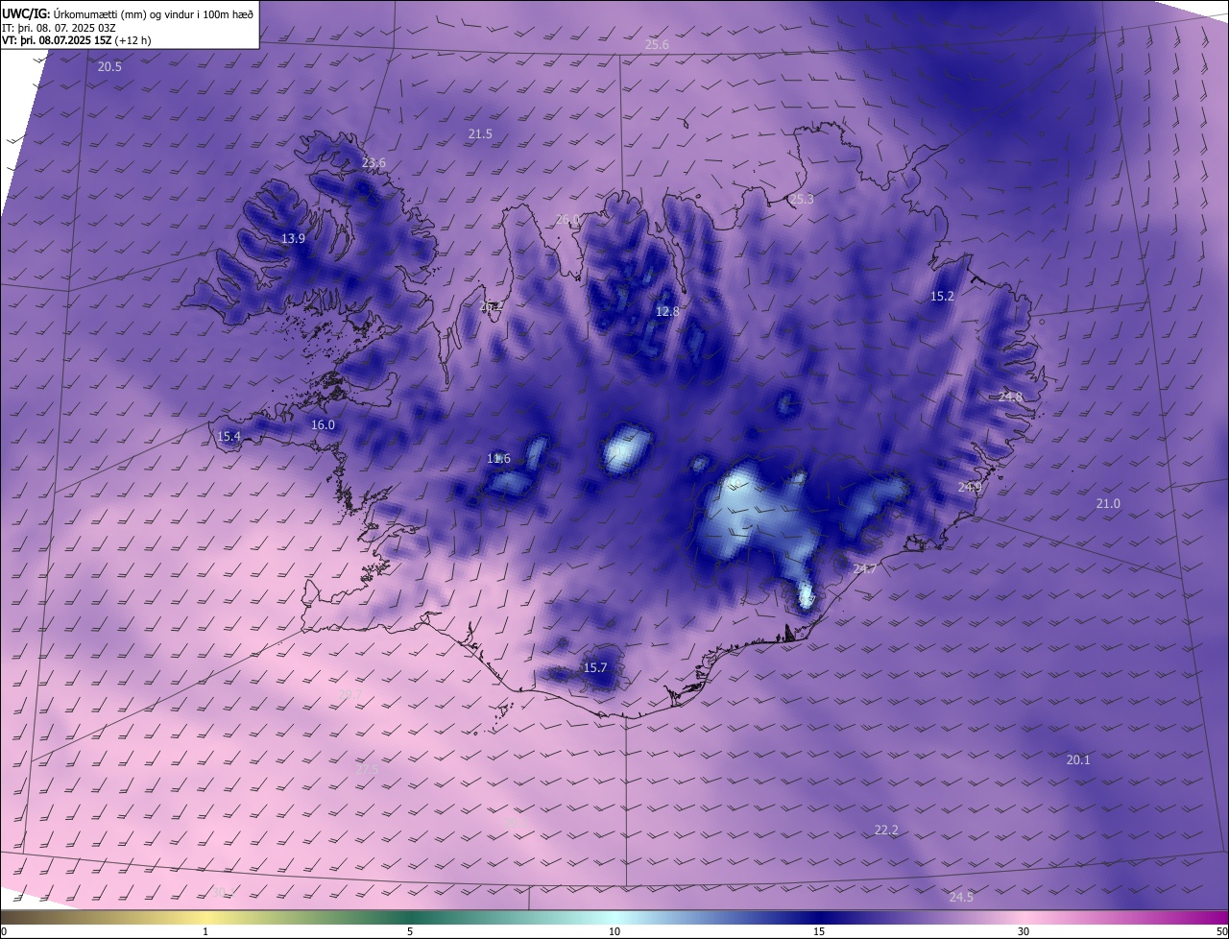1229x939 pixels.
Task: Click the 11.6 value label
Action: pos(498,459)
